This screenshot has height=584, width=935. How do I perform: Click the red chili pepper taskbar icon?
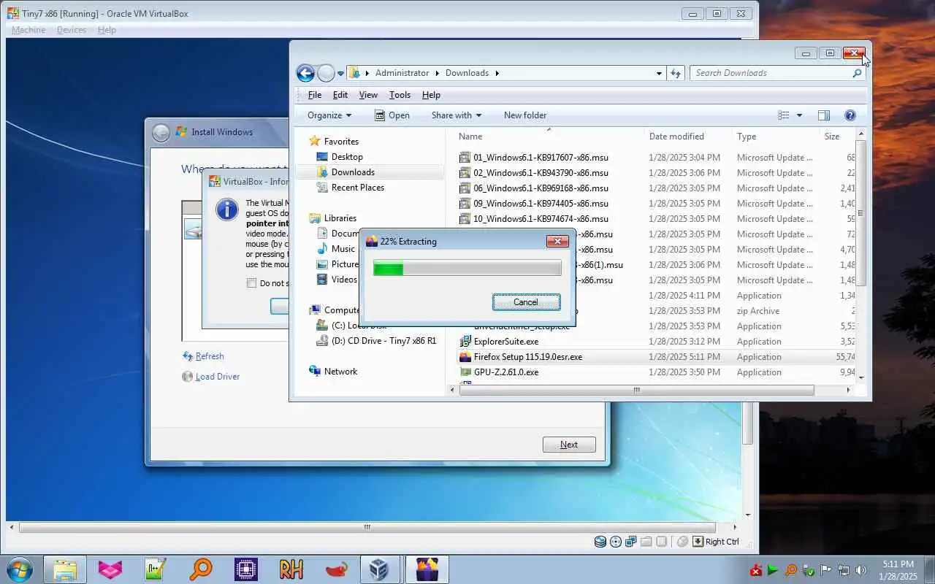pyautogui.click(x=336, y=569)
